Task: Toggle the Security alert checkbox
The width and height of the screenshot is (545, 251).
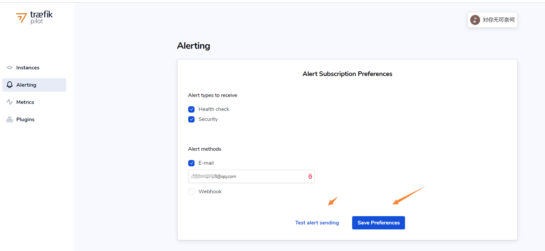Action: (191, 119)
